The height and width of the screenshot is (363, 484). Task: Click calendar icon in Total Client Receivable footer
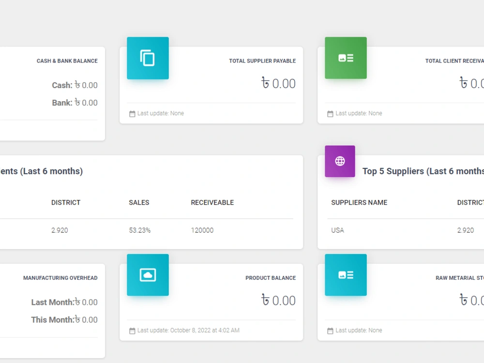point(330,114)
